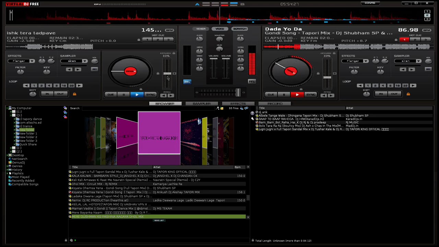439x247 pixels.
Task: Trigger hot cue 1 on right deck
Action: click(x=404, y=40)
